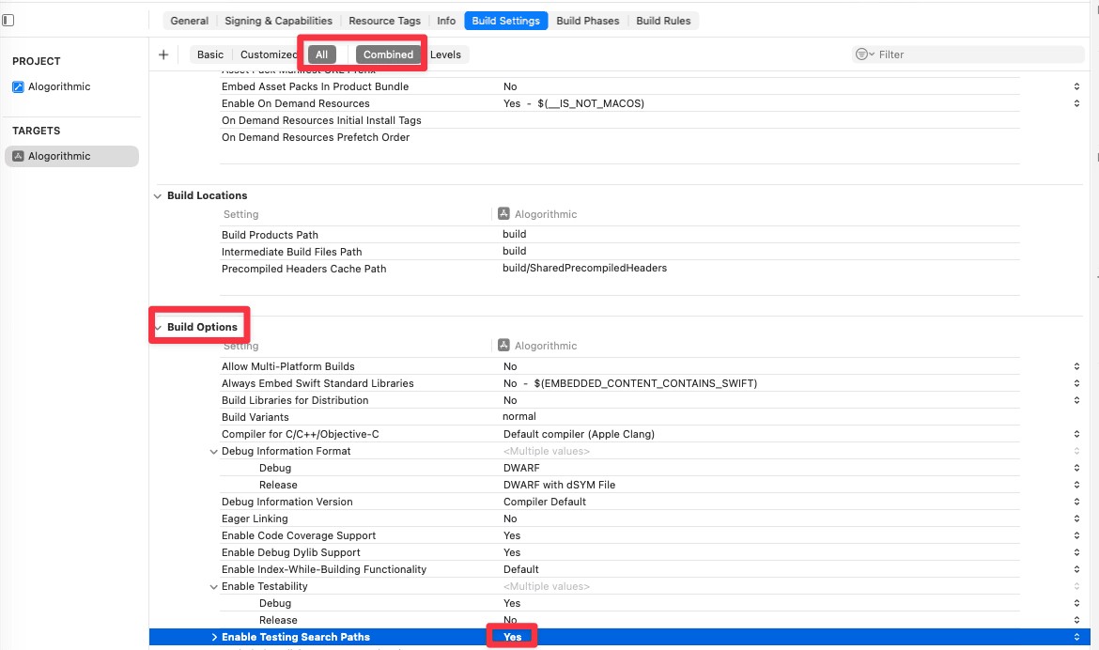This screenshot has width=1099, height=650.
Task: Show Customized build settings
Action: click(x=269, y=54)
